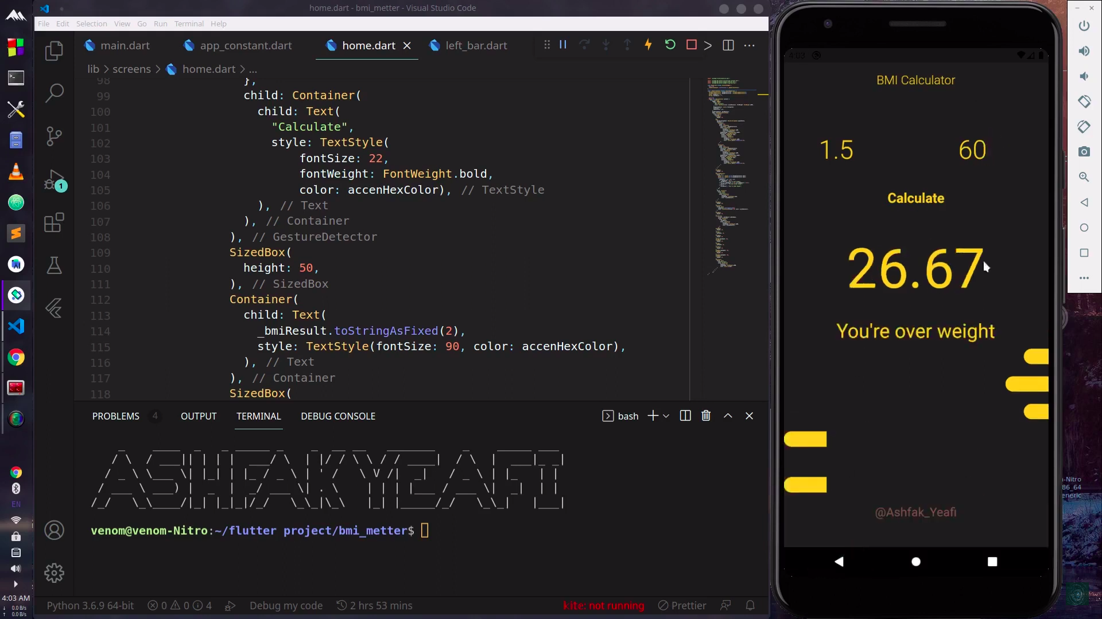Expand the new terminal dropdown arrow

666,416
